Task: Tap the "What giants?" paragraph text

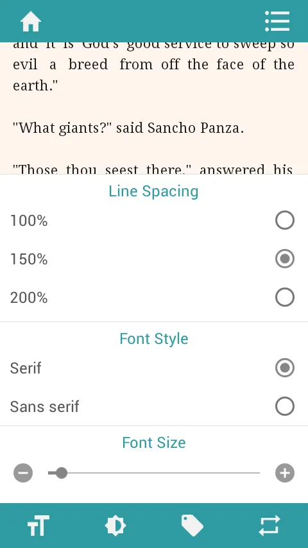Action: (128, 128)
